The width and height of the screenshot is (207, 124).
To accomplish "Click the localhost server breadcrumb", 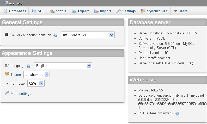I will click(15, 3).
